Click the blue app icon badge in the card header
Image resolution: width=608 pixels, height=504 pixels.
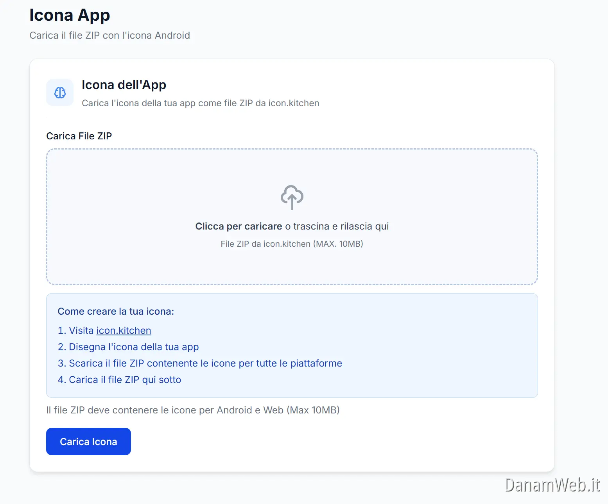coord(59,93)
